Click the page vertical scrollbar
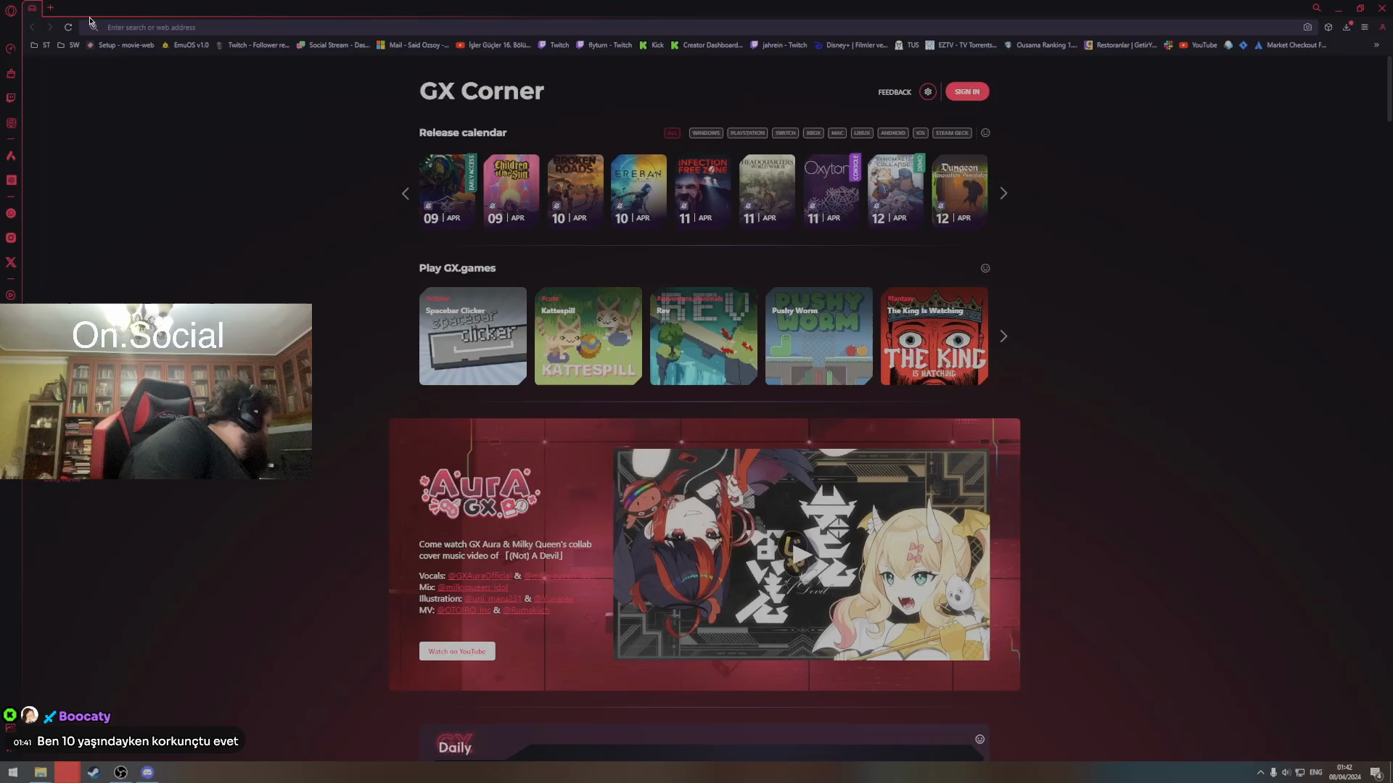Viewport: 1393px width, 783px height. tap(1389, 88)
